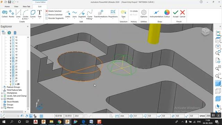The height and width of the screenshot is (125, 222).
Task: Select the Groups tree item
Action: click(10, 105)
